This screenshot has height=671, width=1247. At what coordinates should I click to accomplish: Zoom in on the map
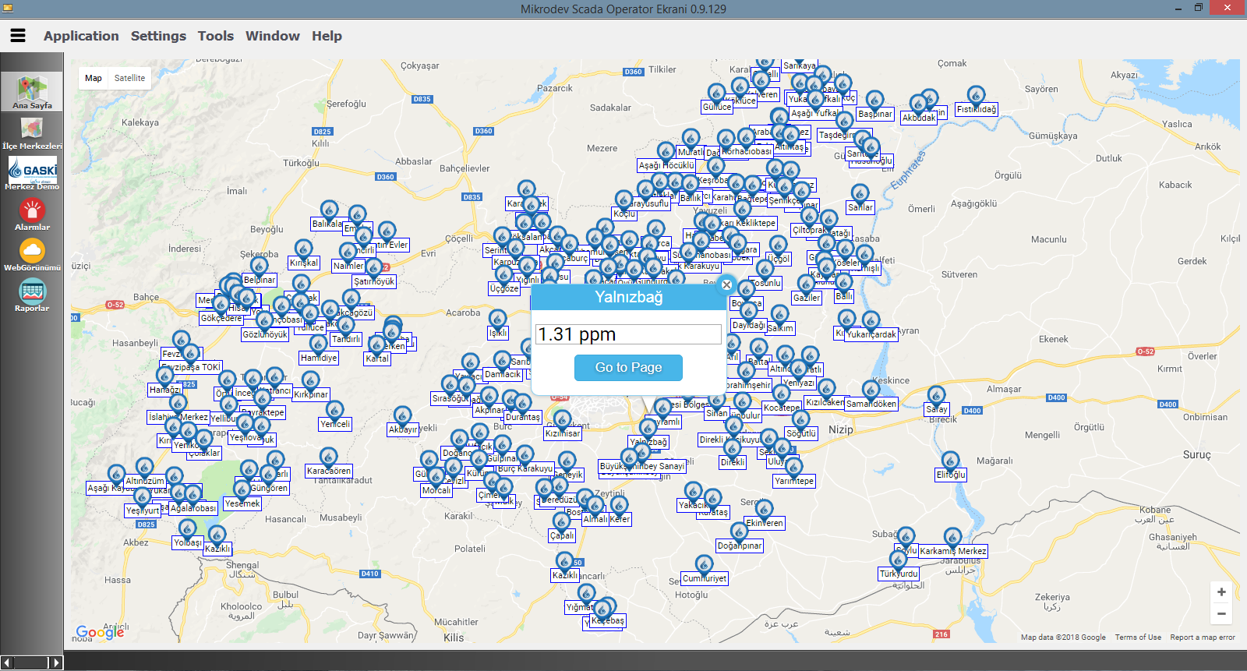tap(1221, 592)
